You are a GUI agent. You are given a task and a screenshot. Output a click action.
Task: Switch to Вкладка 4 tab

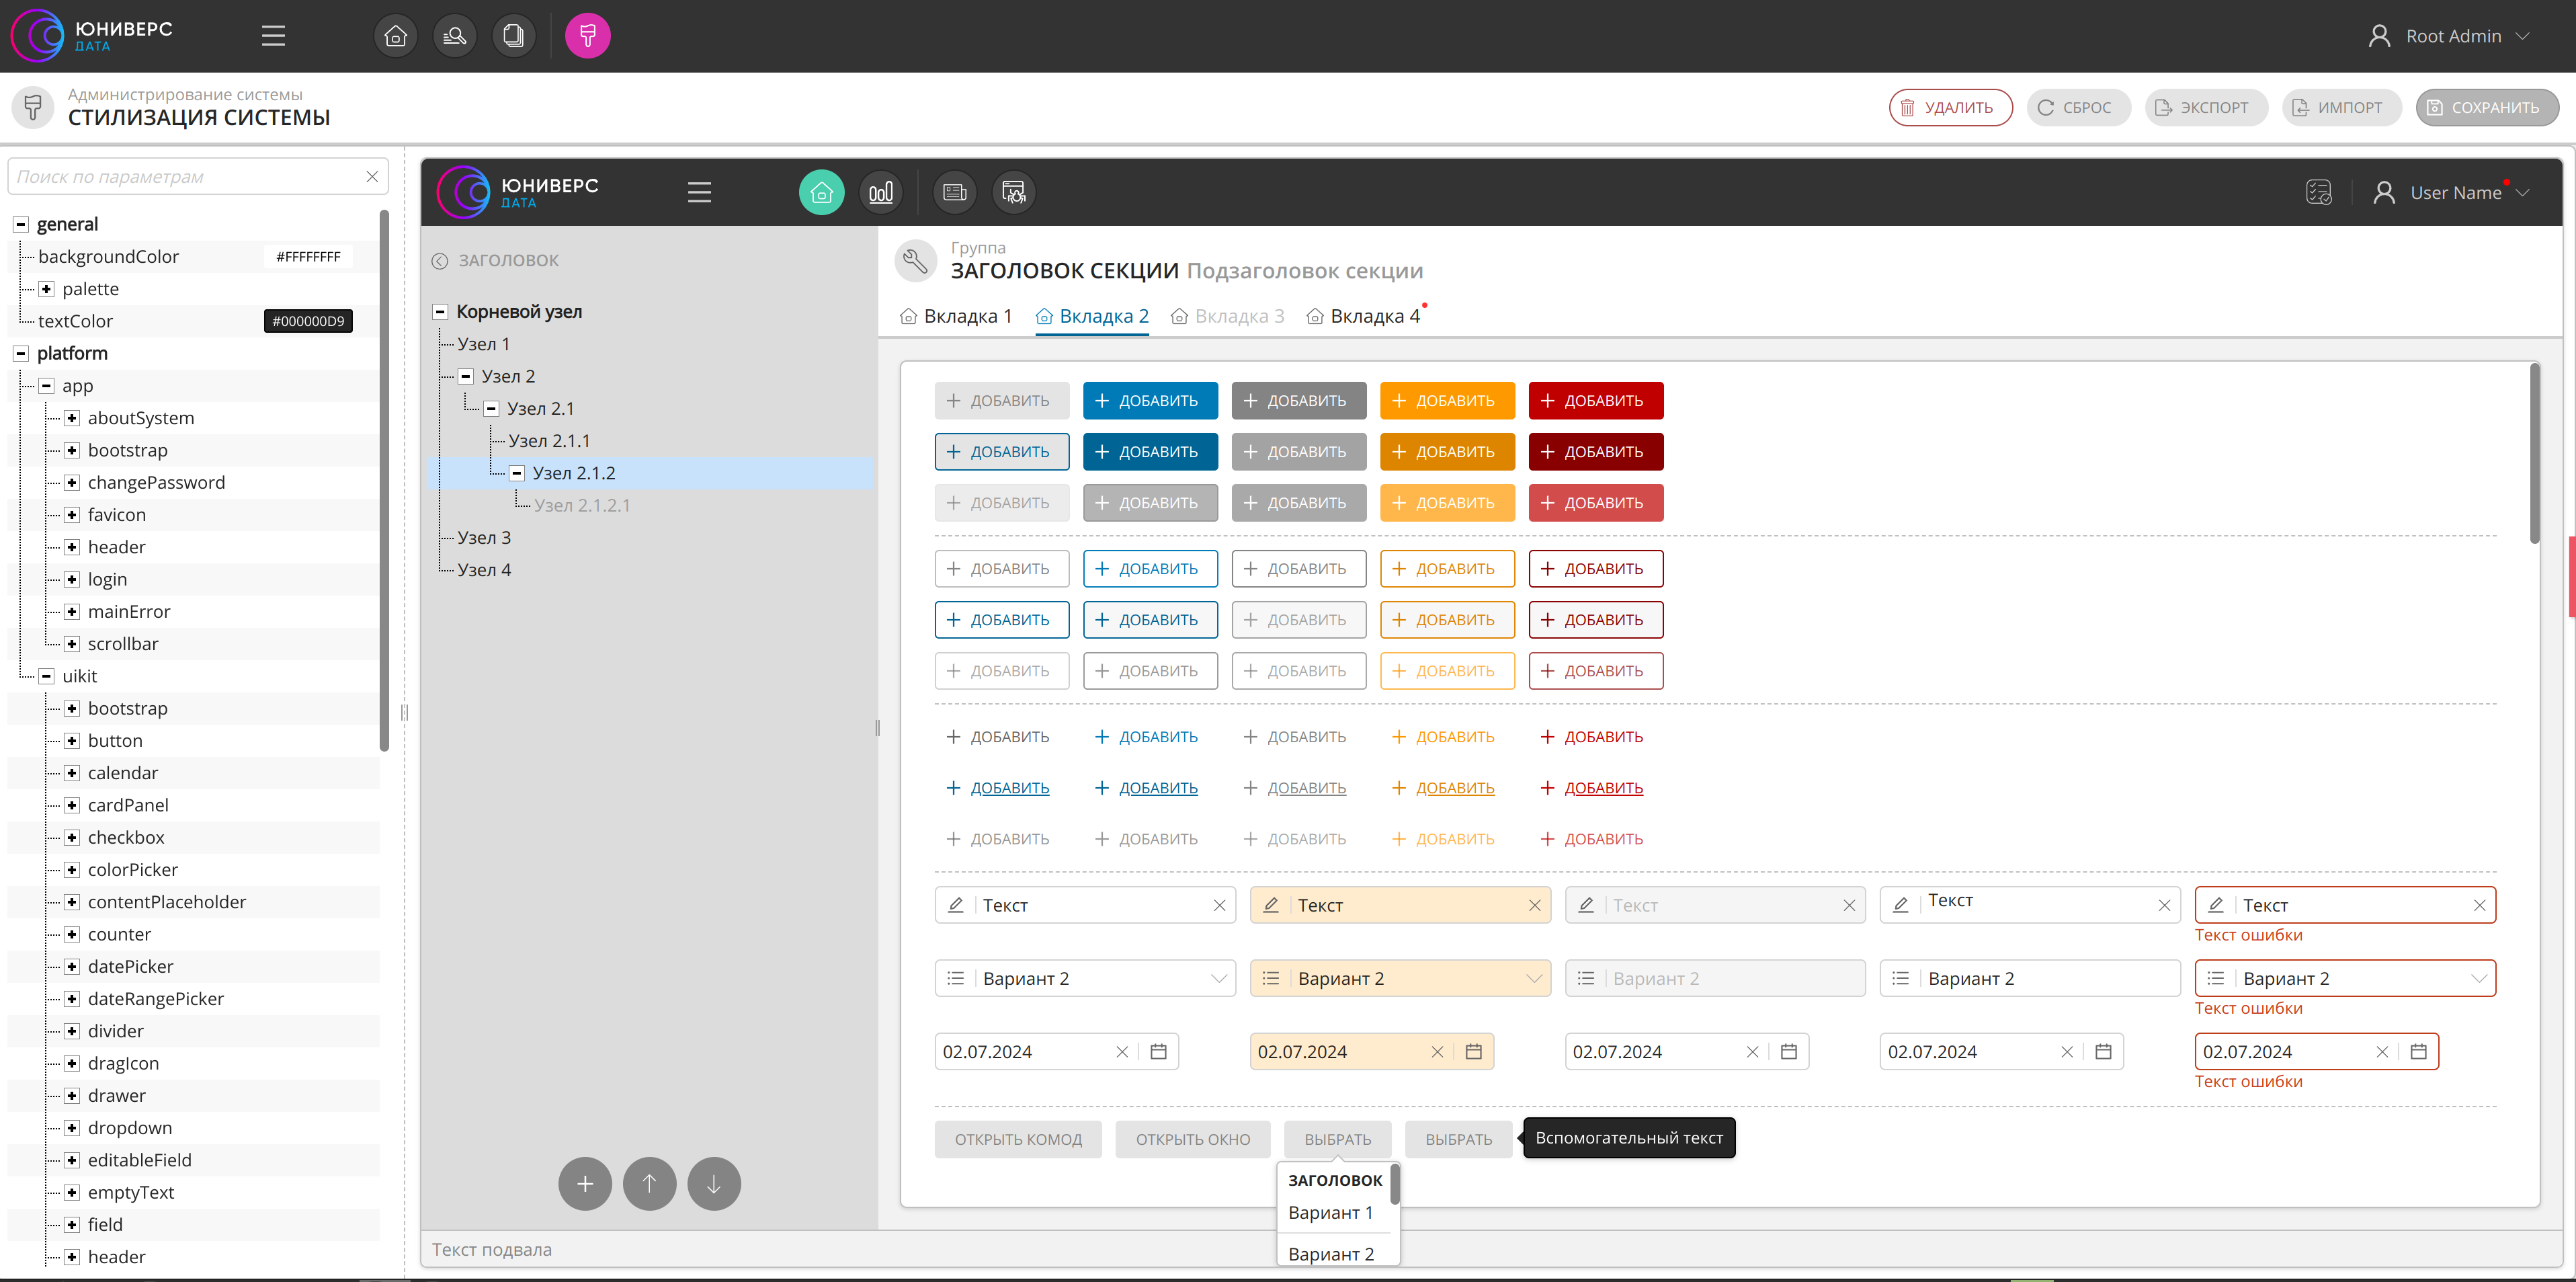point(1363,317)
